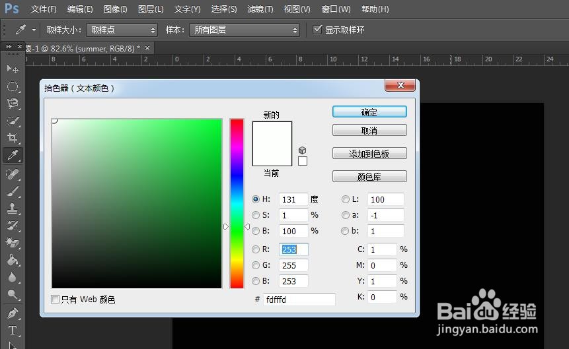
Task: Select the Blur tool
Action: (x=13, y=277)
